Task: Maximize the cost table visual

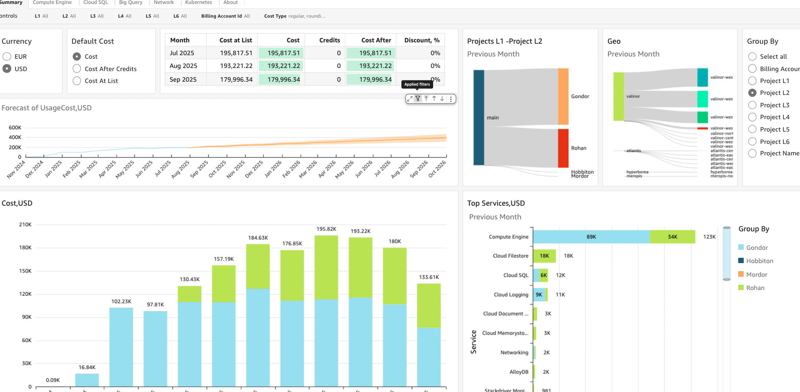Action: 410,99
